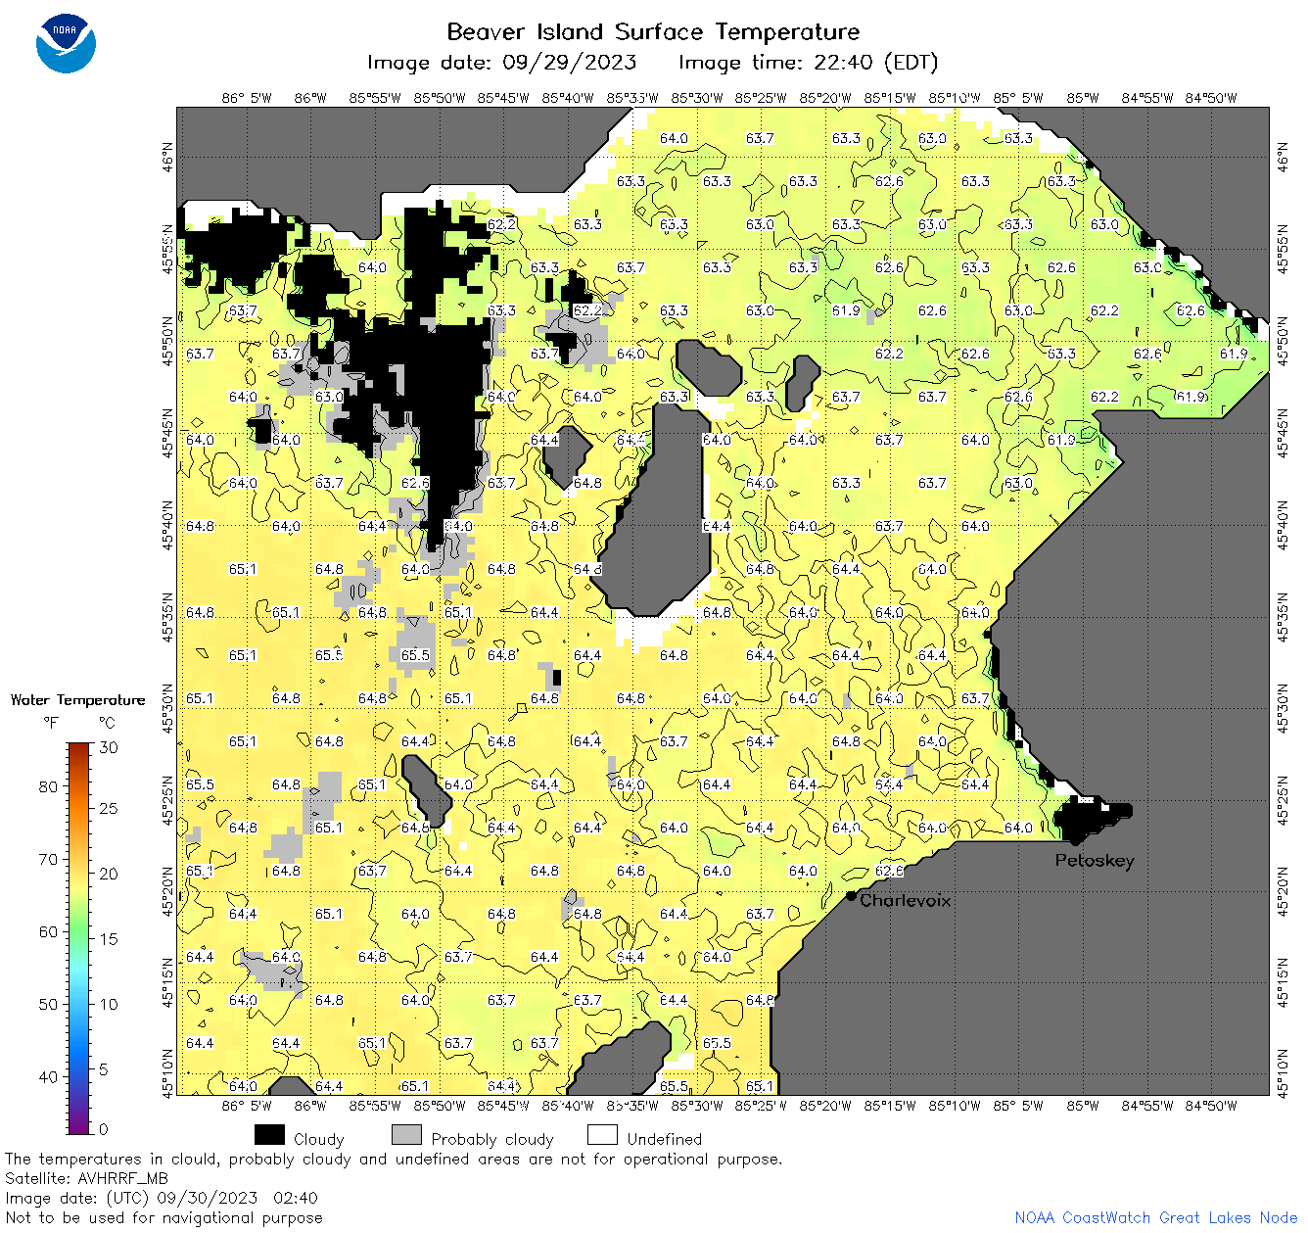Click the 60 Fahrenheit tick label

(x=48, y=931)
